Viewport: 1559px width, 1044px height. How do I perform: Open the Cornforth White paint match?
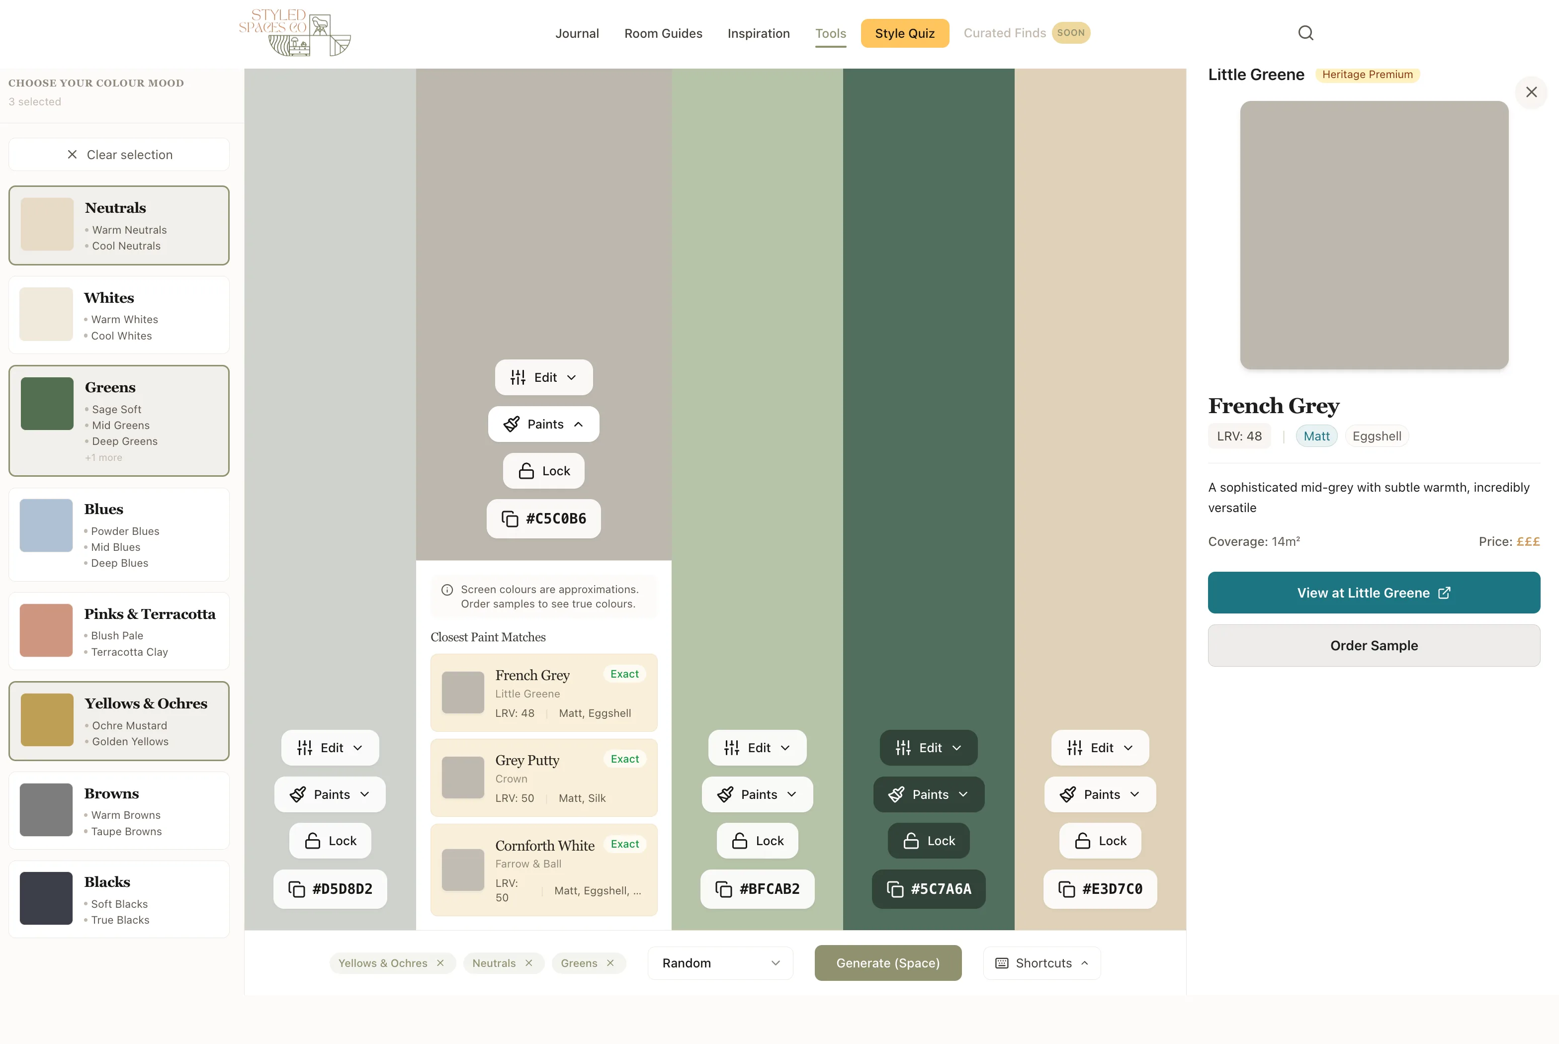click(x=544, y=870)
